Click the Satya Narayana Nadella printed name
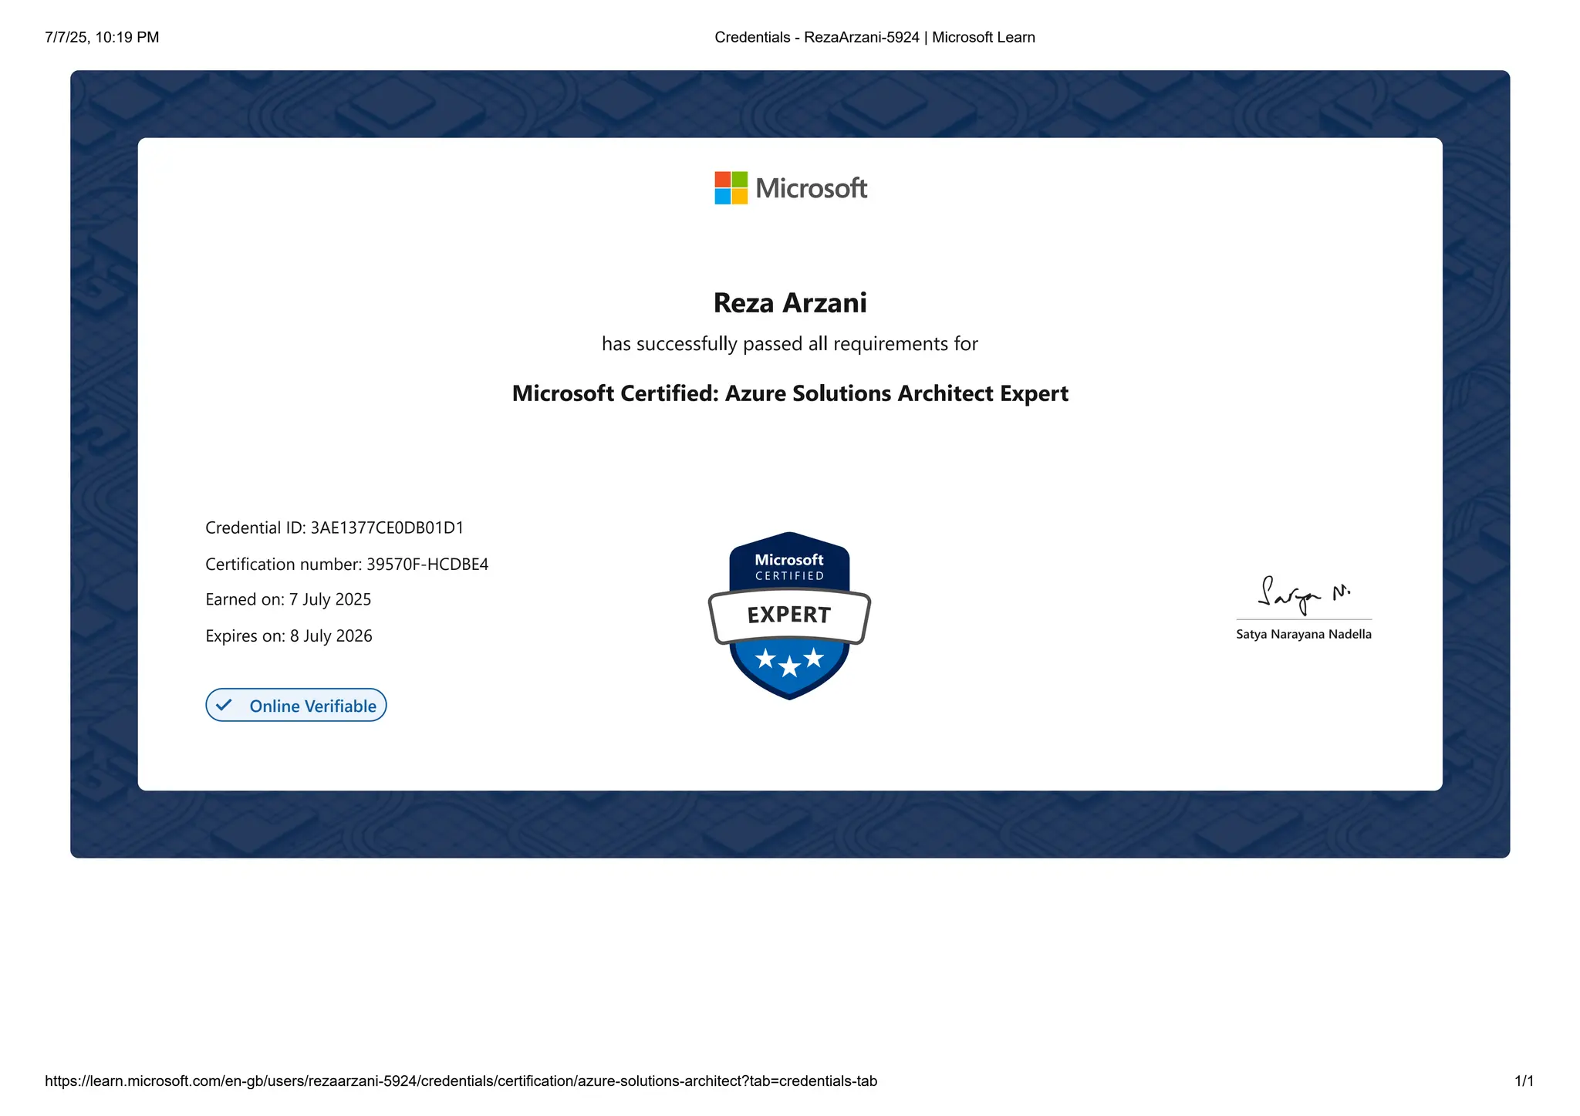1580x1116 pixels. 1303,634
